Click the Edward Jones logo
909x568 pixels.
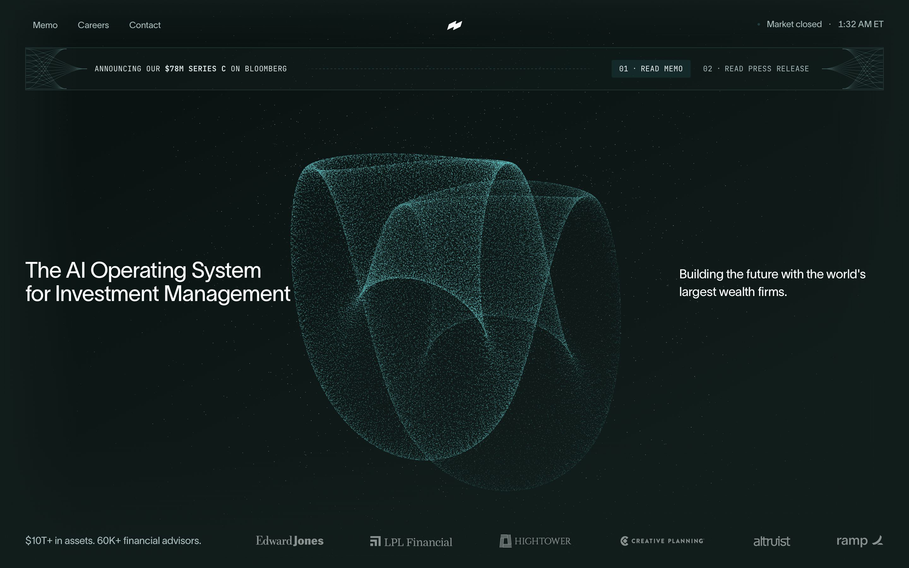[x=290, y=541]
